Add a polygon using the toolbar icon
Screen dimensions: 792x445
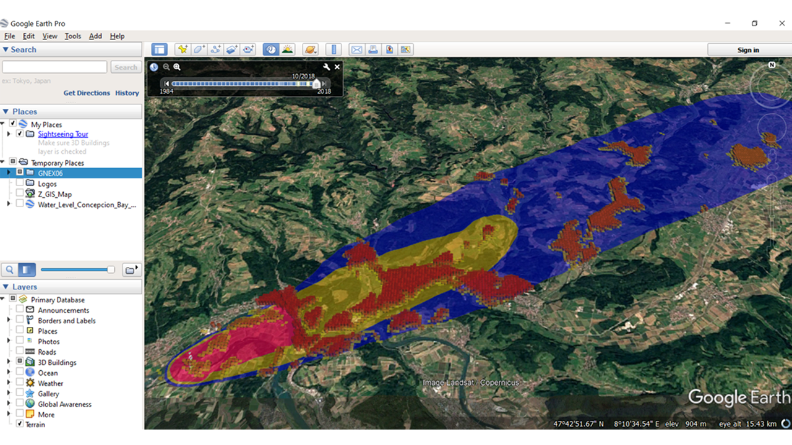pos(199,49)
